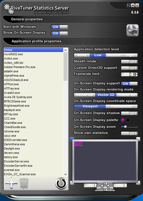Select bottom-right corner anchor of OSD preview

(138, 183)
